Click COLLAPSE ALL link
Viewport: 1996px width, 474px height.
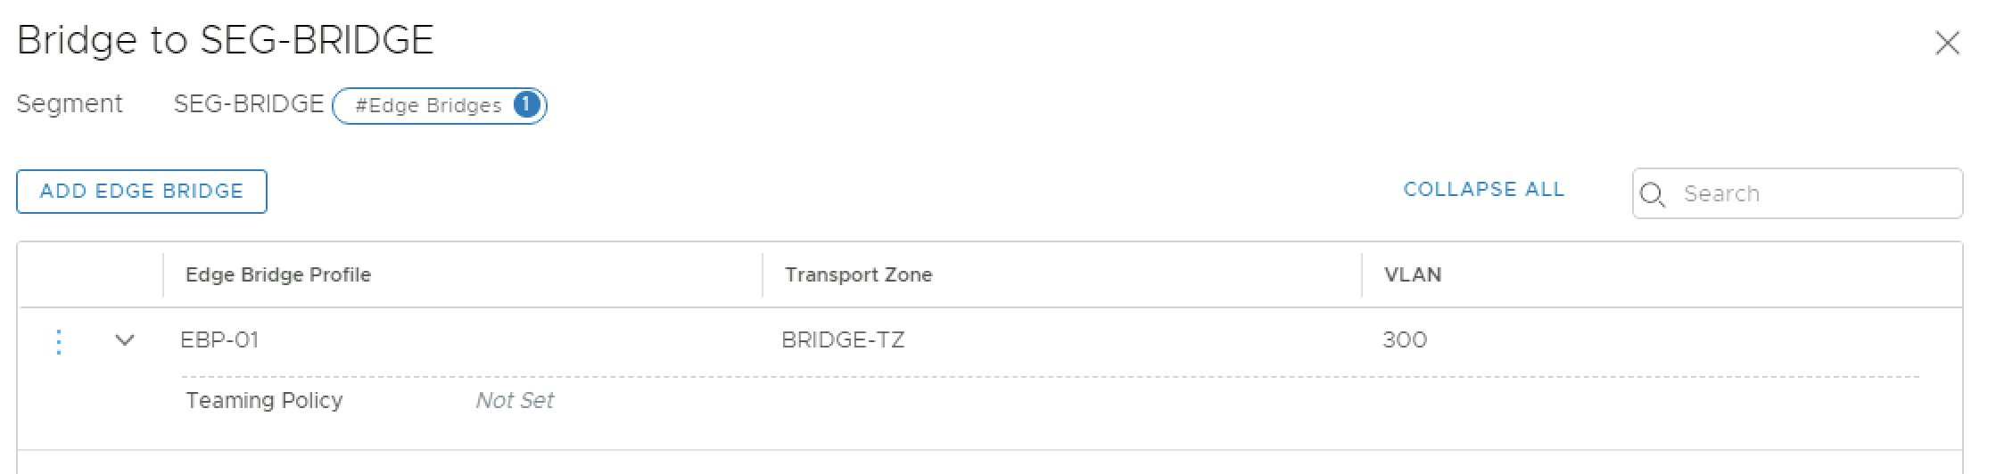click(x=1483, y=190)
